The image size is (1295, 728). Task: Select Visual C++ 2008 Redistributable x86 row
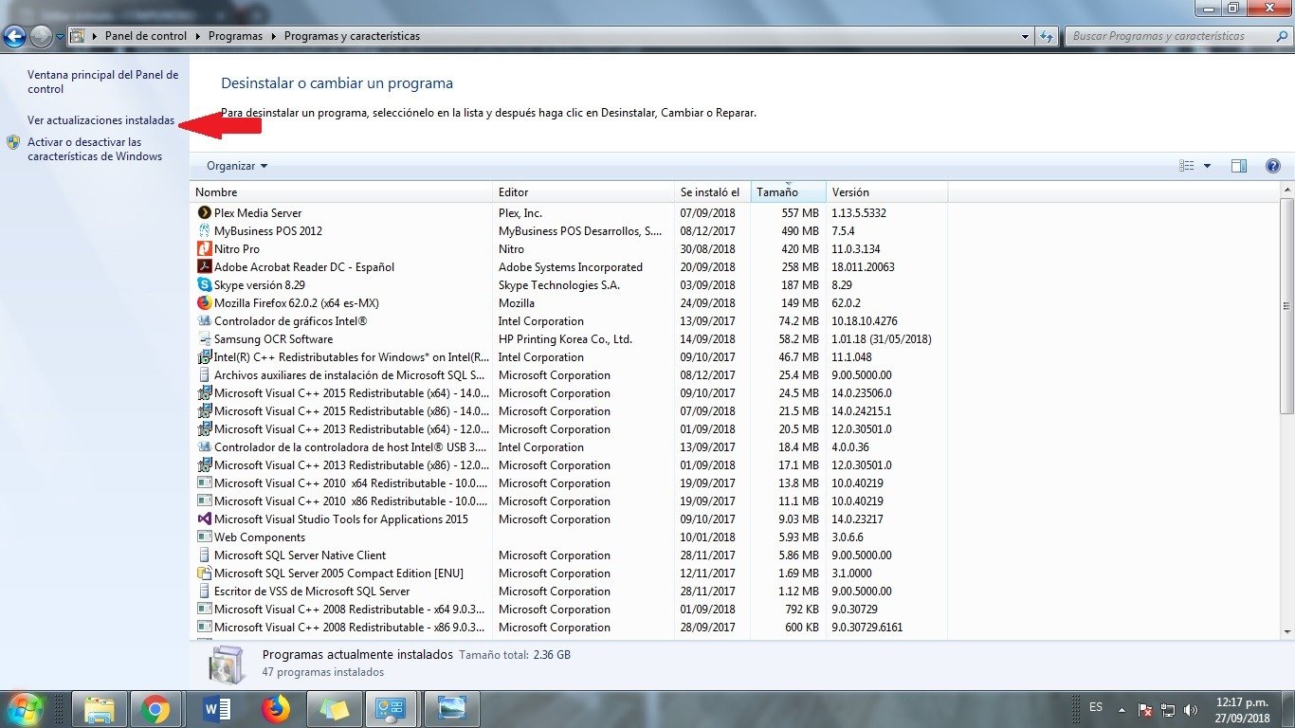point(569,628)
